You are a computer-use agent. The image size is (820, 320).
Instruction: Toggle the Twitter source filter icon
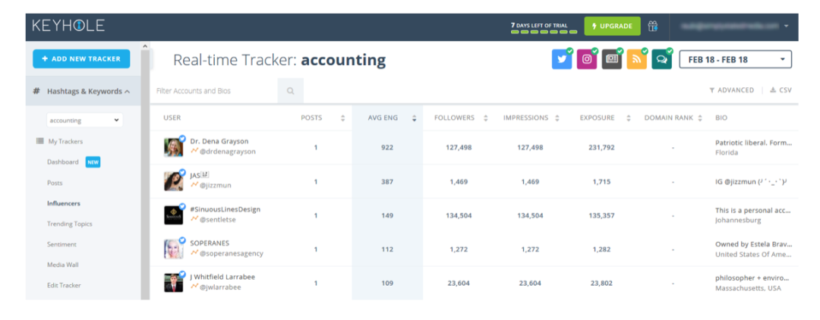pyautogui.click(x=562, y=60)
